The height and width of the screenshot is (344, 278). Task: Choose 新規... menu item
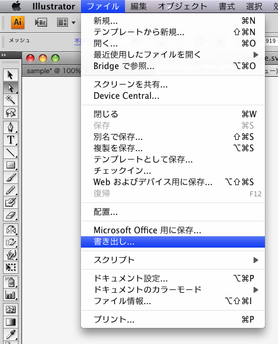[x=173, y=21]
